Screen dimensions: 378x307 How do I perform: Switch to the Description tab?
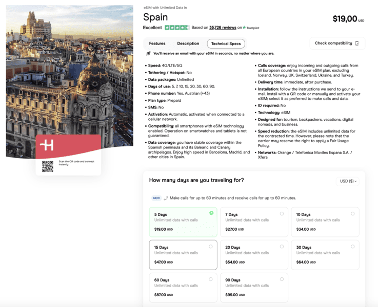pos(188,43)
